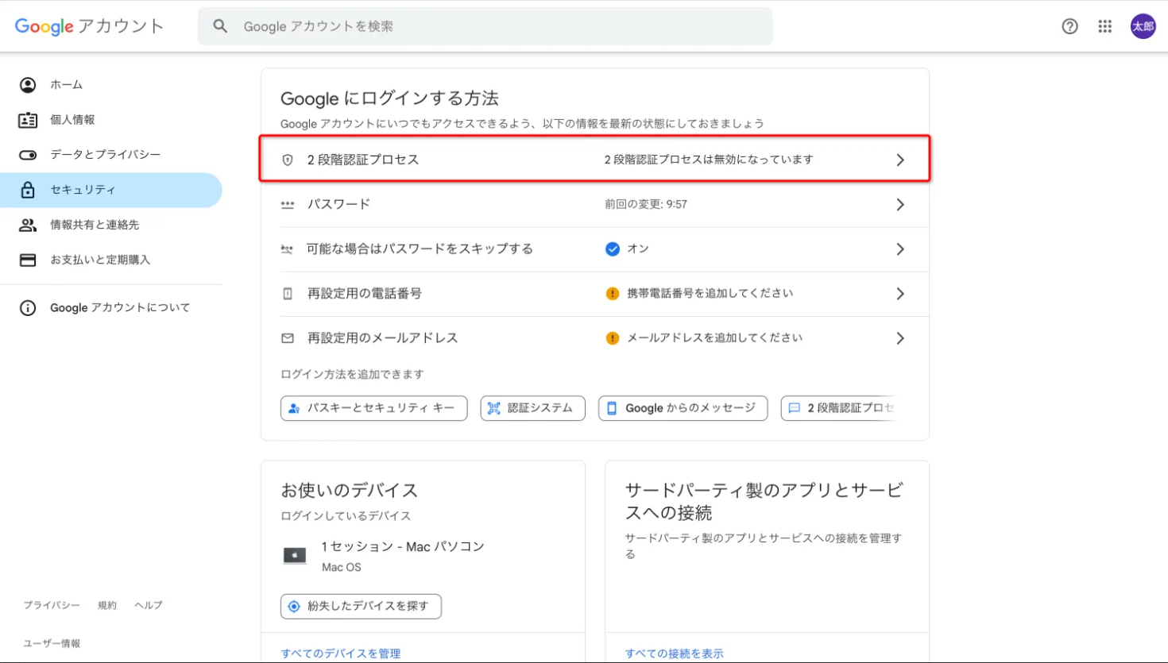Open データとプライバシー in the sidebar
The width and height of the screenshot is (1168, 663).
pyautogui.click(x=111, y=155)
